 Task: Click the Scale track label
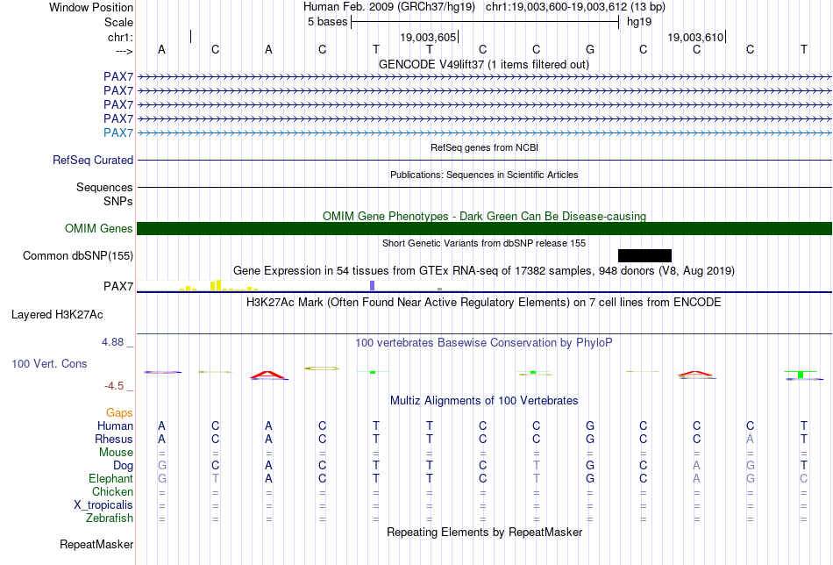pos(118,22)
